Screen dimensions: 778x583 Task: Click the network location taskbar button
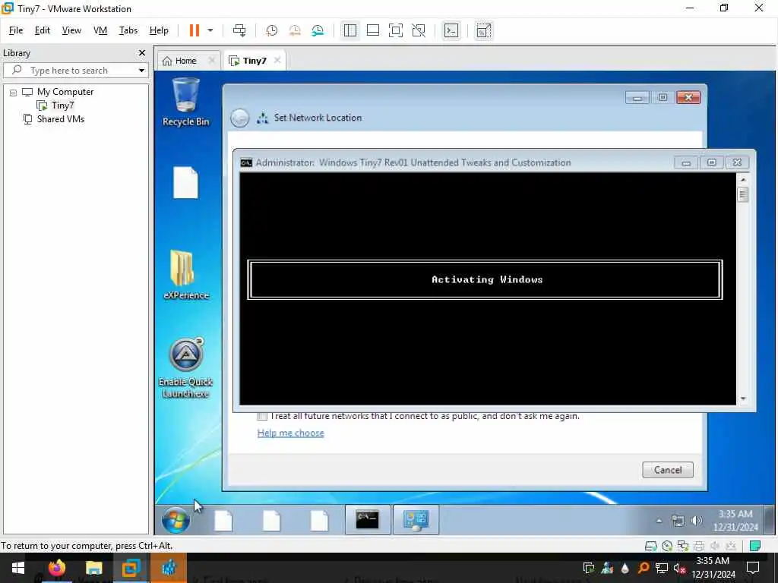(x=416, y=520)
